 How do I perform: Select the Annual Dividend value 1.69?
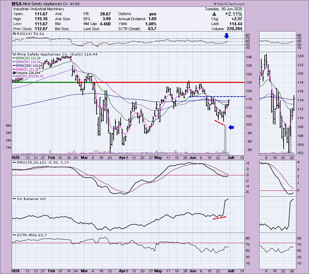[152, 19]
